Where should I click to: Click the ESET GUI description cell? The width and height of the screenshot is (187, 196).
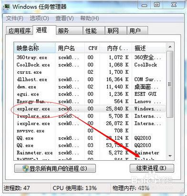point(145,94)
